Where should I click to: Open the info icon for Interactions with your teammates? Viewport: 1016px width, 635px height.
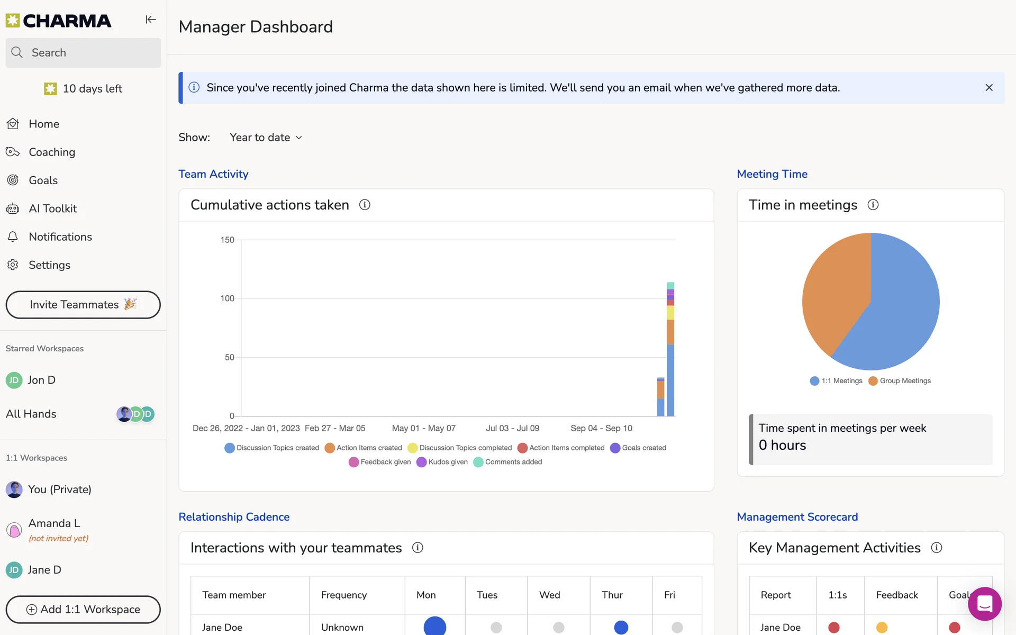tap(418, 548)
